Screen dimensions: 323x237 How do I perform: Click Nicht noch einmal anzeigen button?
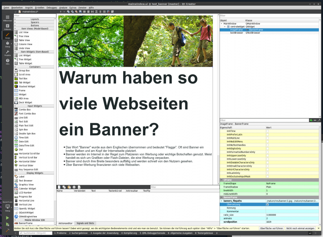coord(300,228)
